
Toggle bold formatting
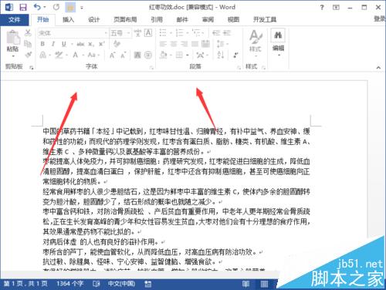point(42,44)
